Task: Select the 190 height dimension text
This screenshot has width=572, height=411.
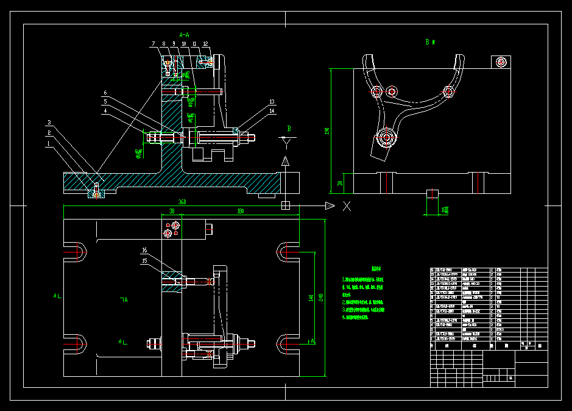Action: pos(327,130)
